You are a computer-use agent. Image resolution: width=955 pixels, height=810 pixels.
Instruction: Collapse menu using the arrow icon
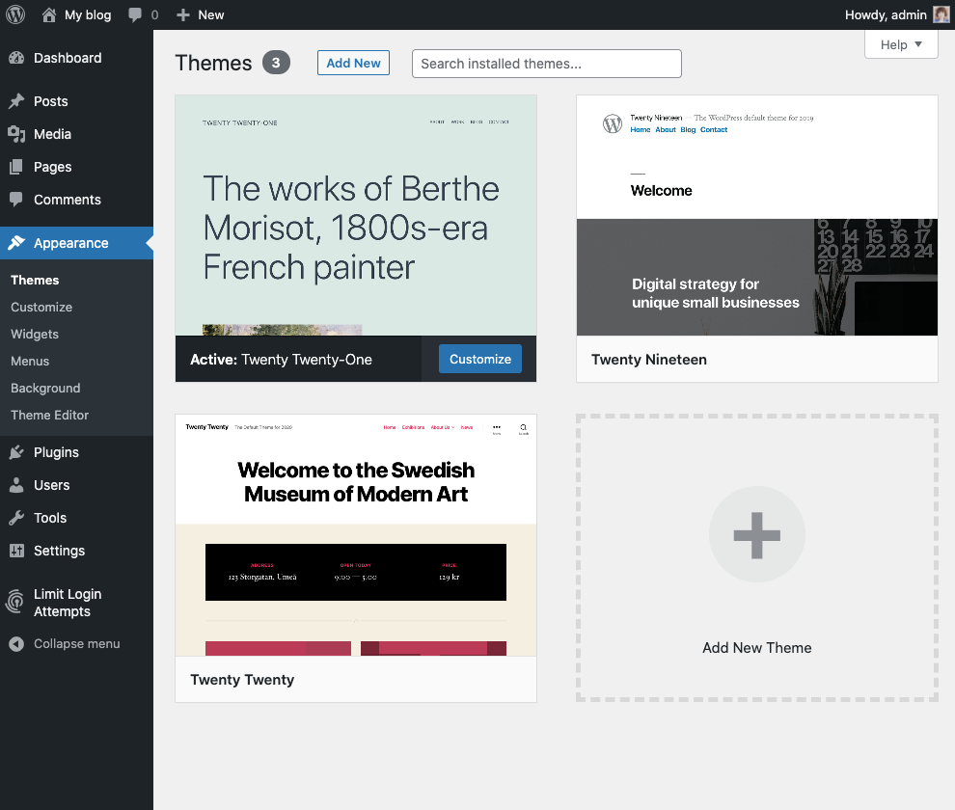pyautogui.click(x=16, y=644)
